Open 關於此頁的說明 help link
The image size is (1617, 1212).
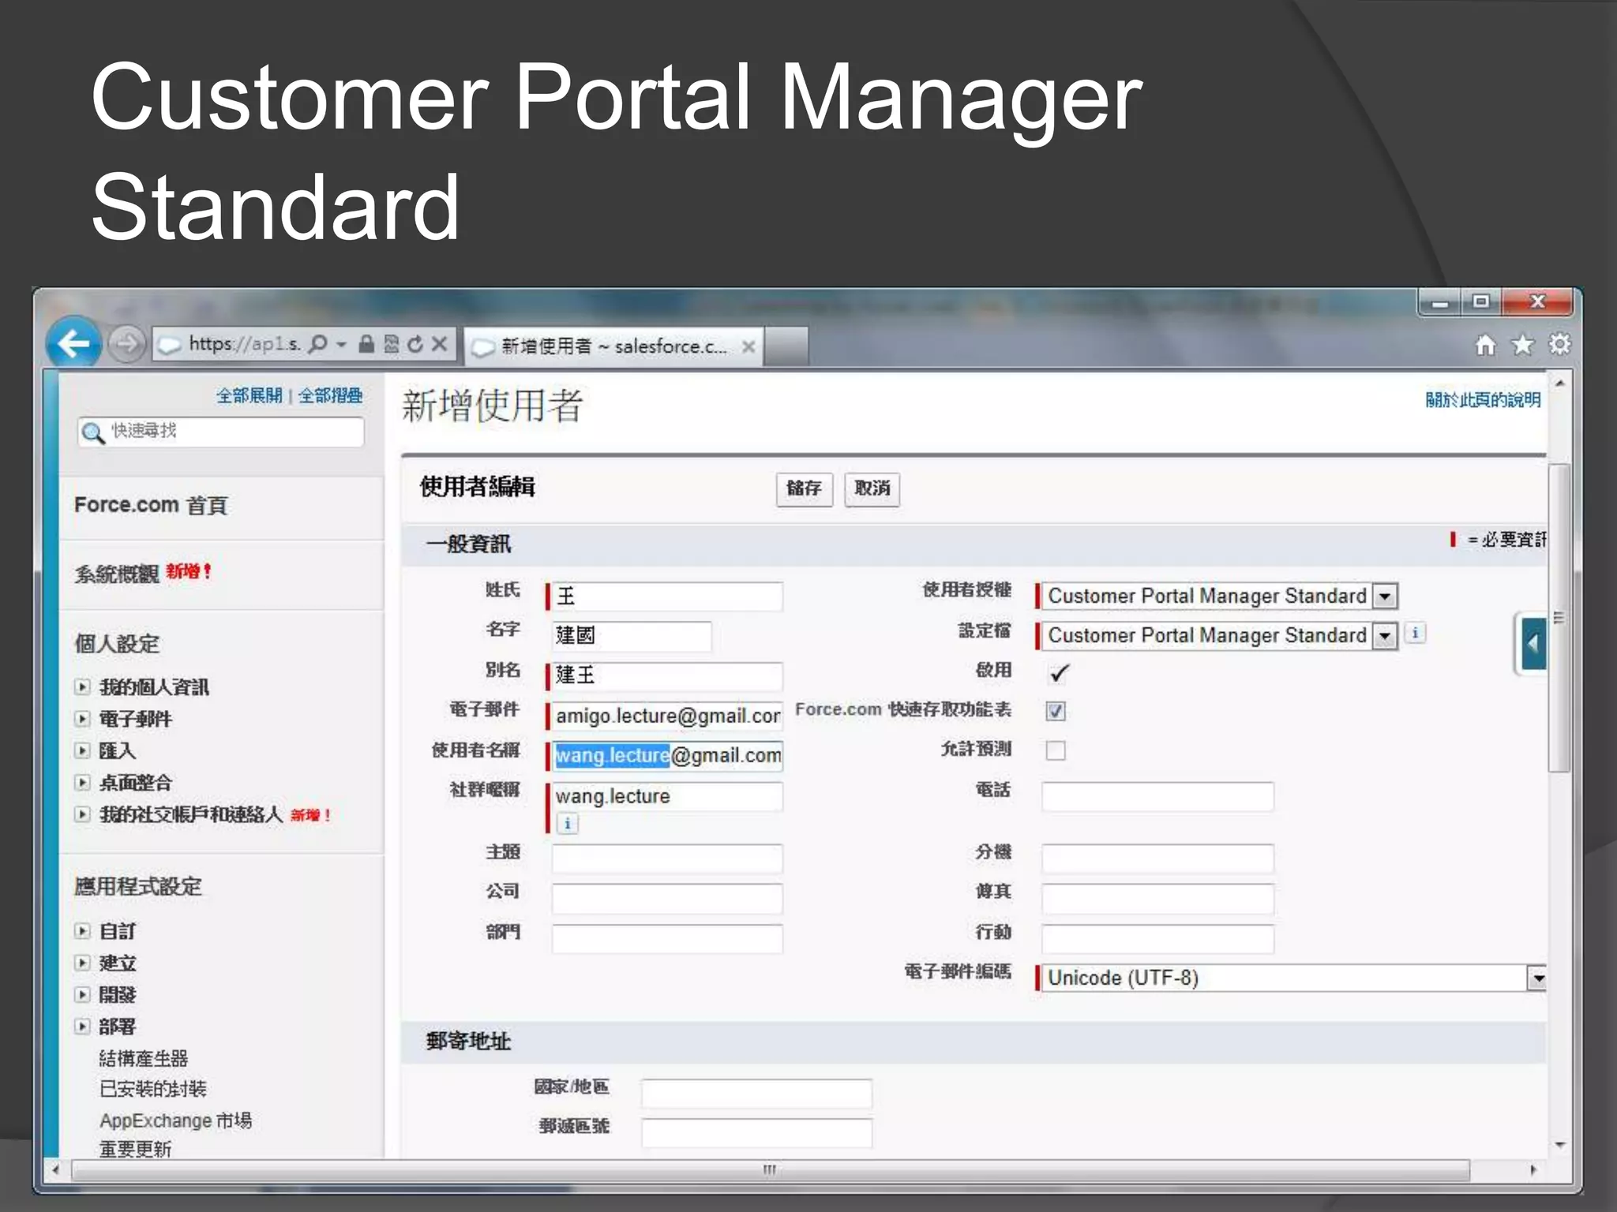coord(1483,399)
